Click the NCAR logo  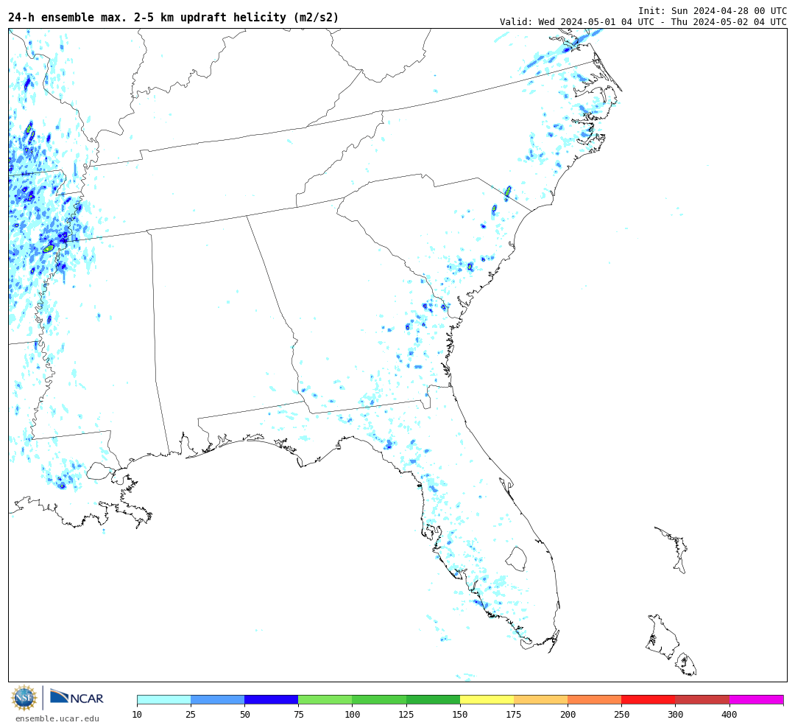click(77, 697)
